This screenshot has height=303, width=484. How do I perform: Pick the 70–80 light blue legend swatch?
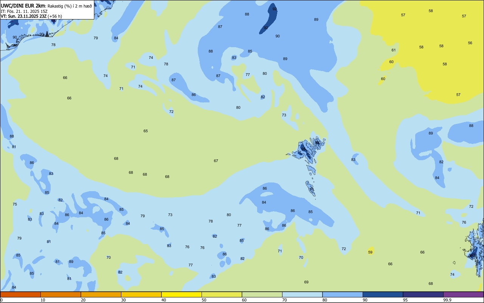click(x=302, y=294)
